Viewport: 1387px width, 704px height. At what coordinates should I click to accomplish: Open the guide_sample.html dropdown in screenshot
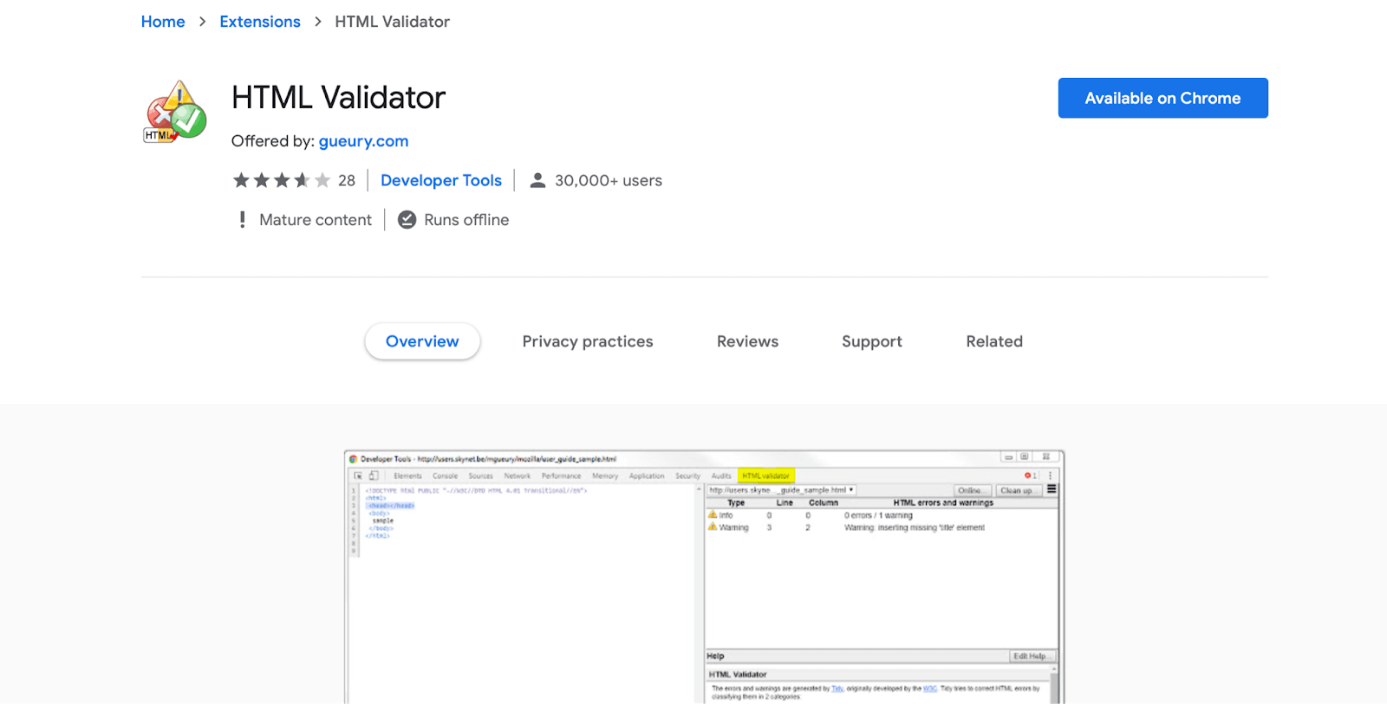[x=782, y=490]
